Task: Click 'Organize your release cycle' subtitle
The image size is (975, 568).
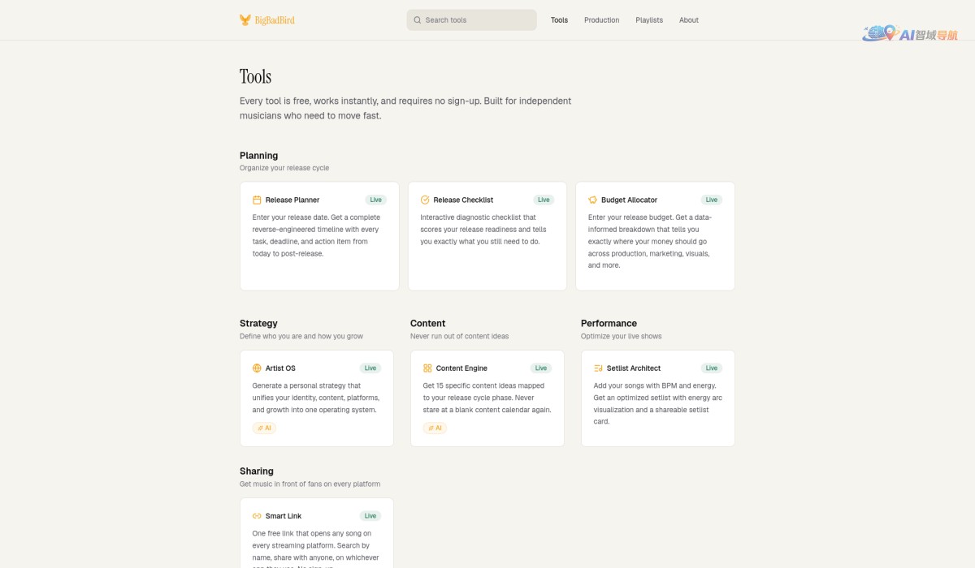Action: point(284,168)
